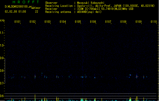Viewport: 159px width, 101px height.
Task: Click the 0101 time marker
Action: (x=17, y=21)
